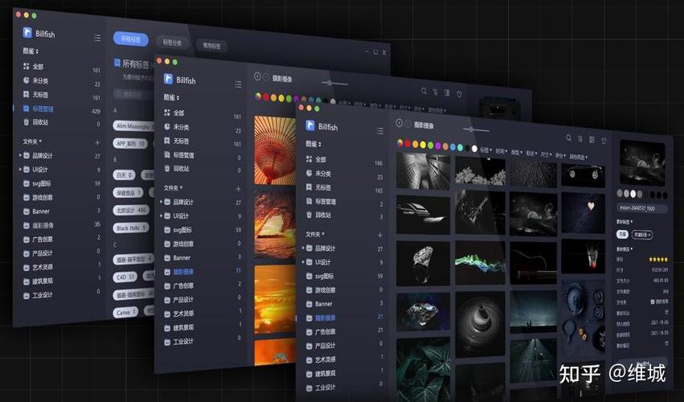Go back using arrow in front window

(399, 124)
